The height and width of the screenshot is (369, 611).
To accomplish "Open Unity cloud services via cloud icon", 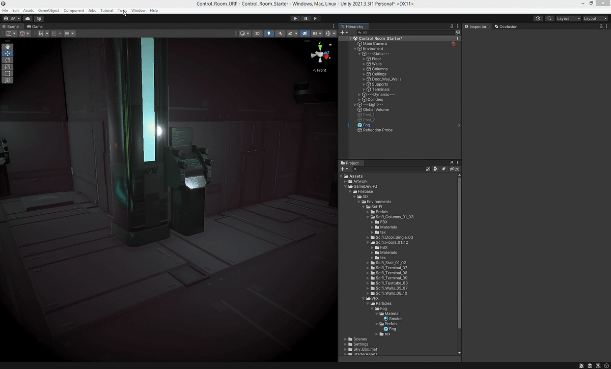I will [27, 18].
